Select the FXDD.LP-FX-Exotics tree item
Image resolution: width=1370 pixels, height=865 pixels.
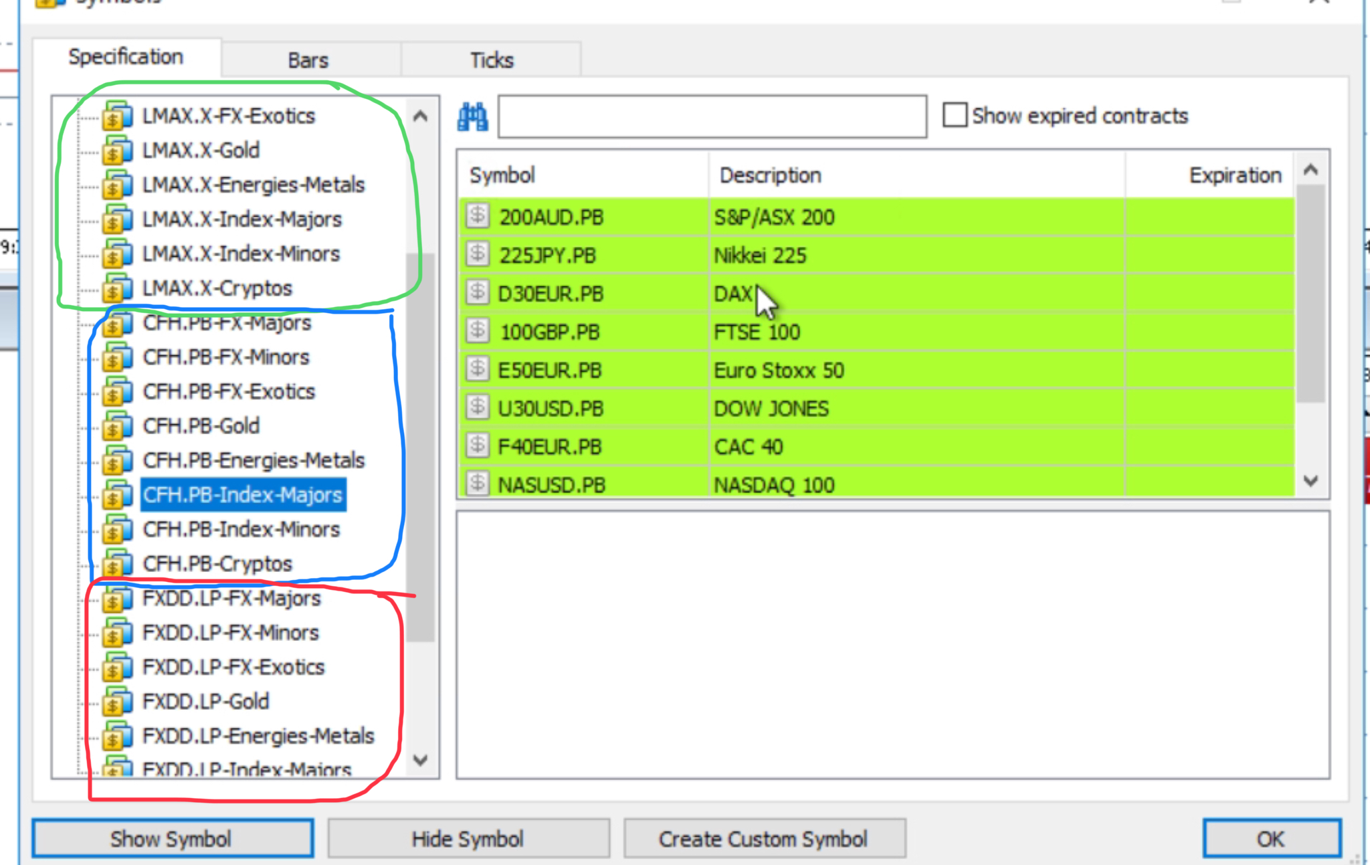pyautogui.click(x=233, y=668)
